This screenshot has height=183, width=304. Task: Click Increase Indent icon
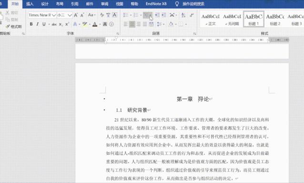[164, 15]
